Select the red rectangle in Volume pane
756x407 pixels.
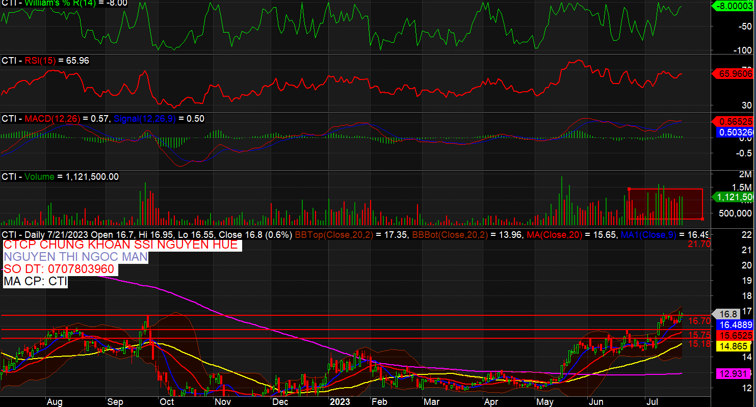[x=665, y=204]
